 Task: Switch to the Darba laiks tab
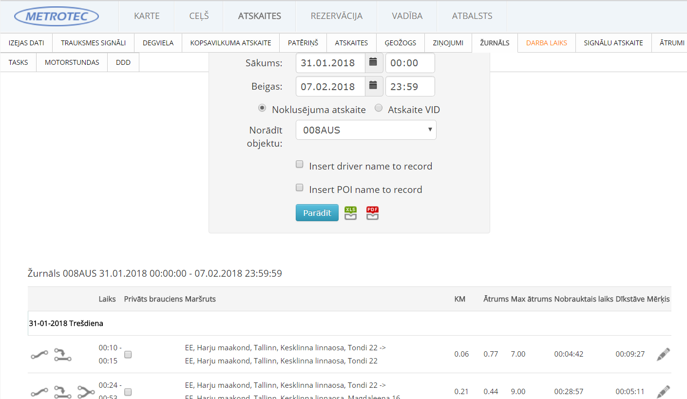point(546,43)
